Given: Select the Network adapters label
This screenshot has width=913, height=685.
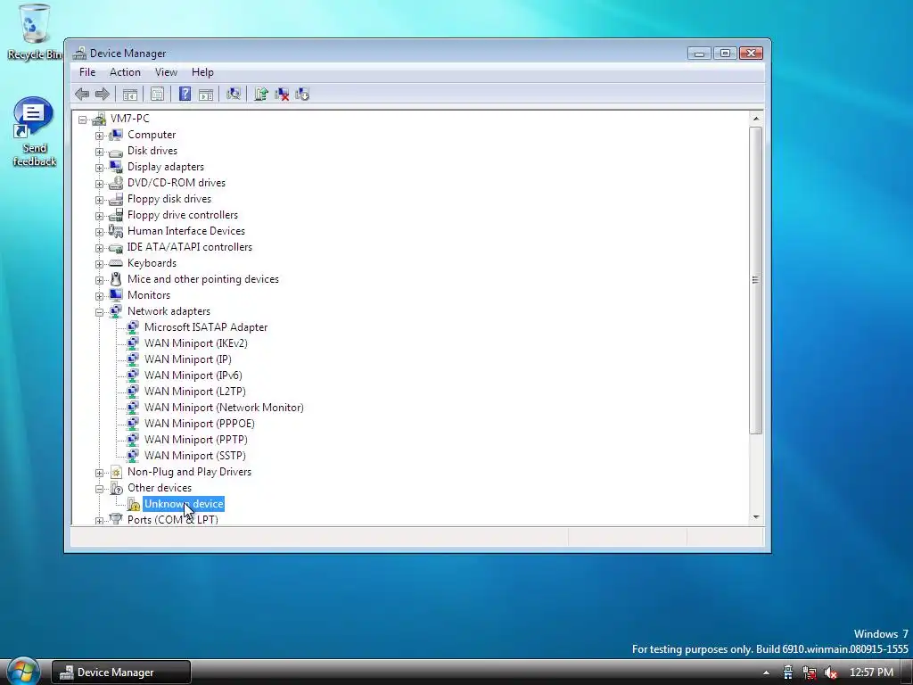Looking at the screenshot, I should 169,311.
